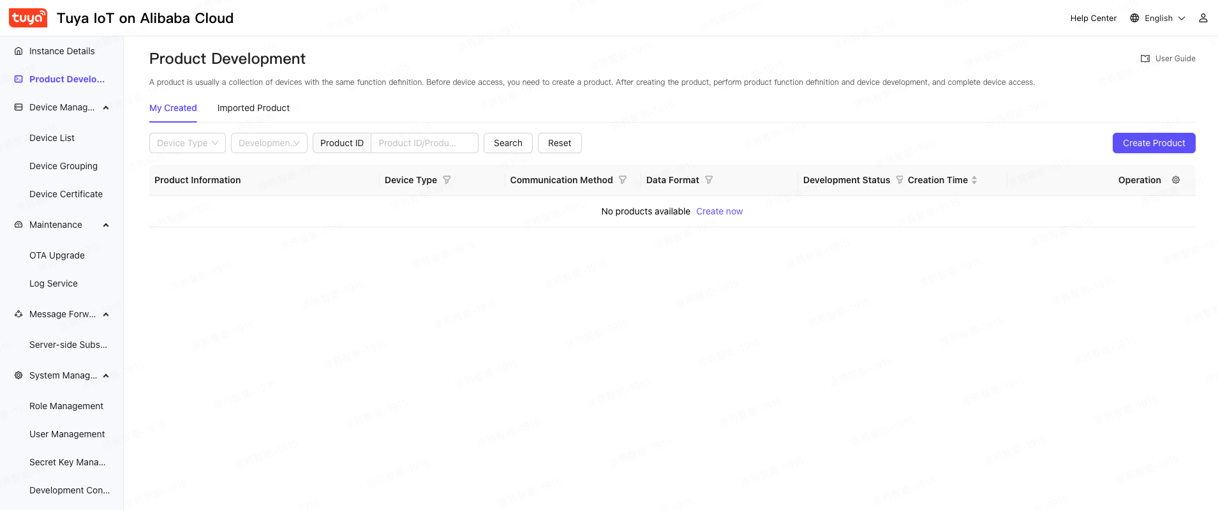Image resolution: width=1218 pixels, height=510 pixels.
Task: Switch to Imported Product tab
Action: click(253, 108)
